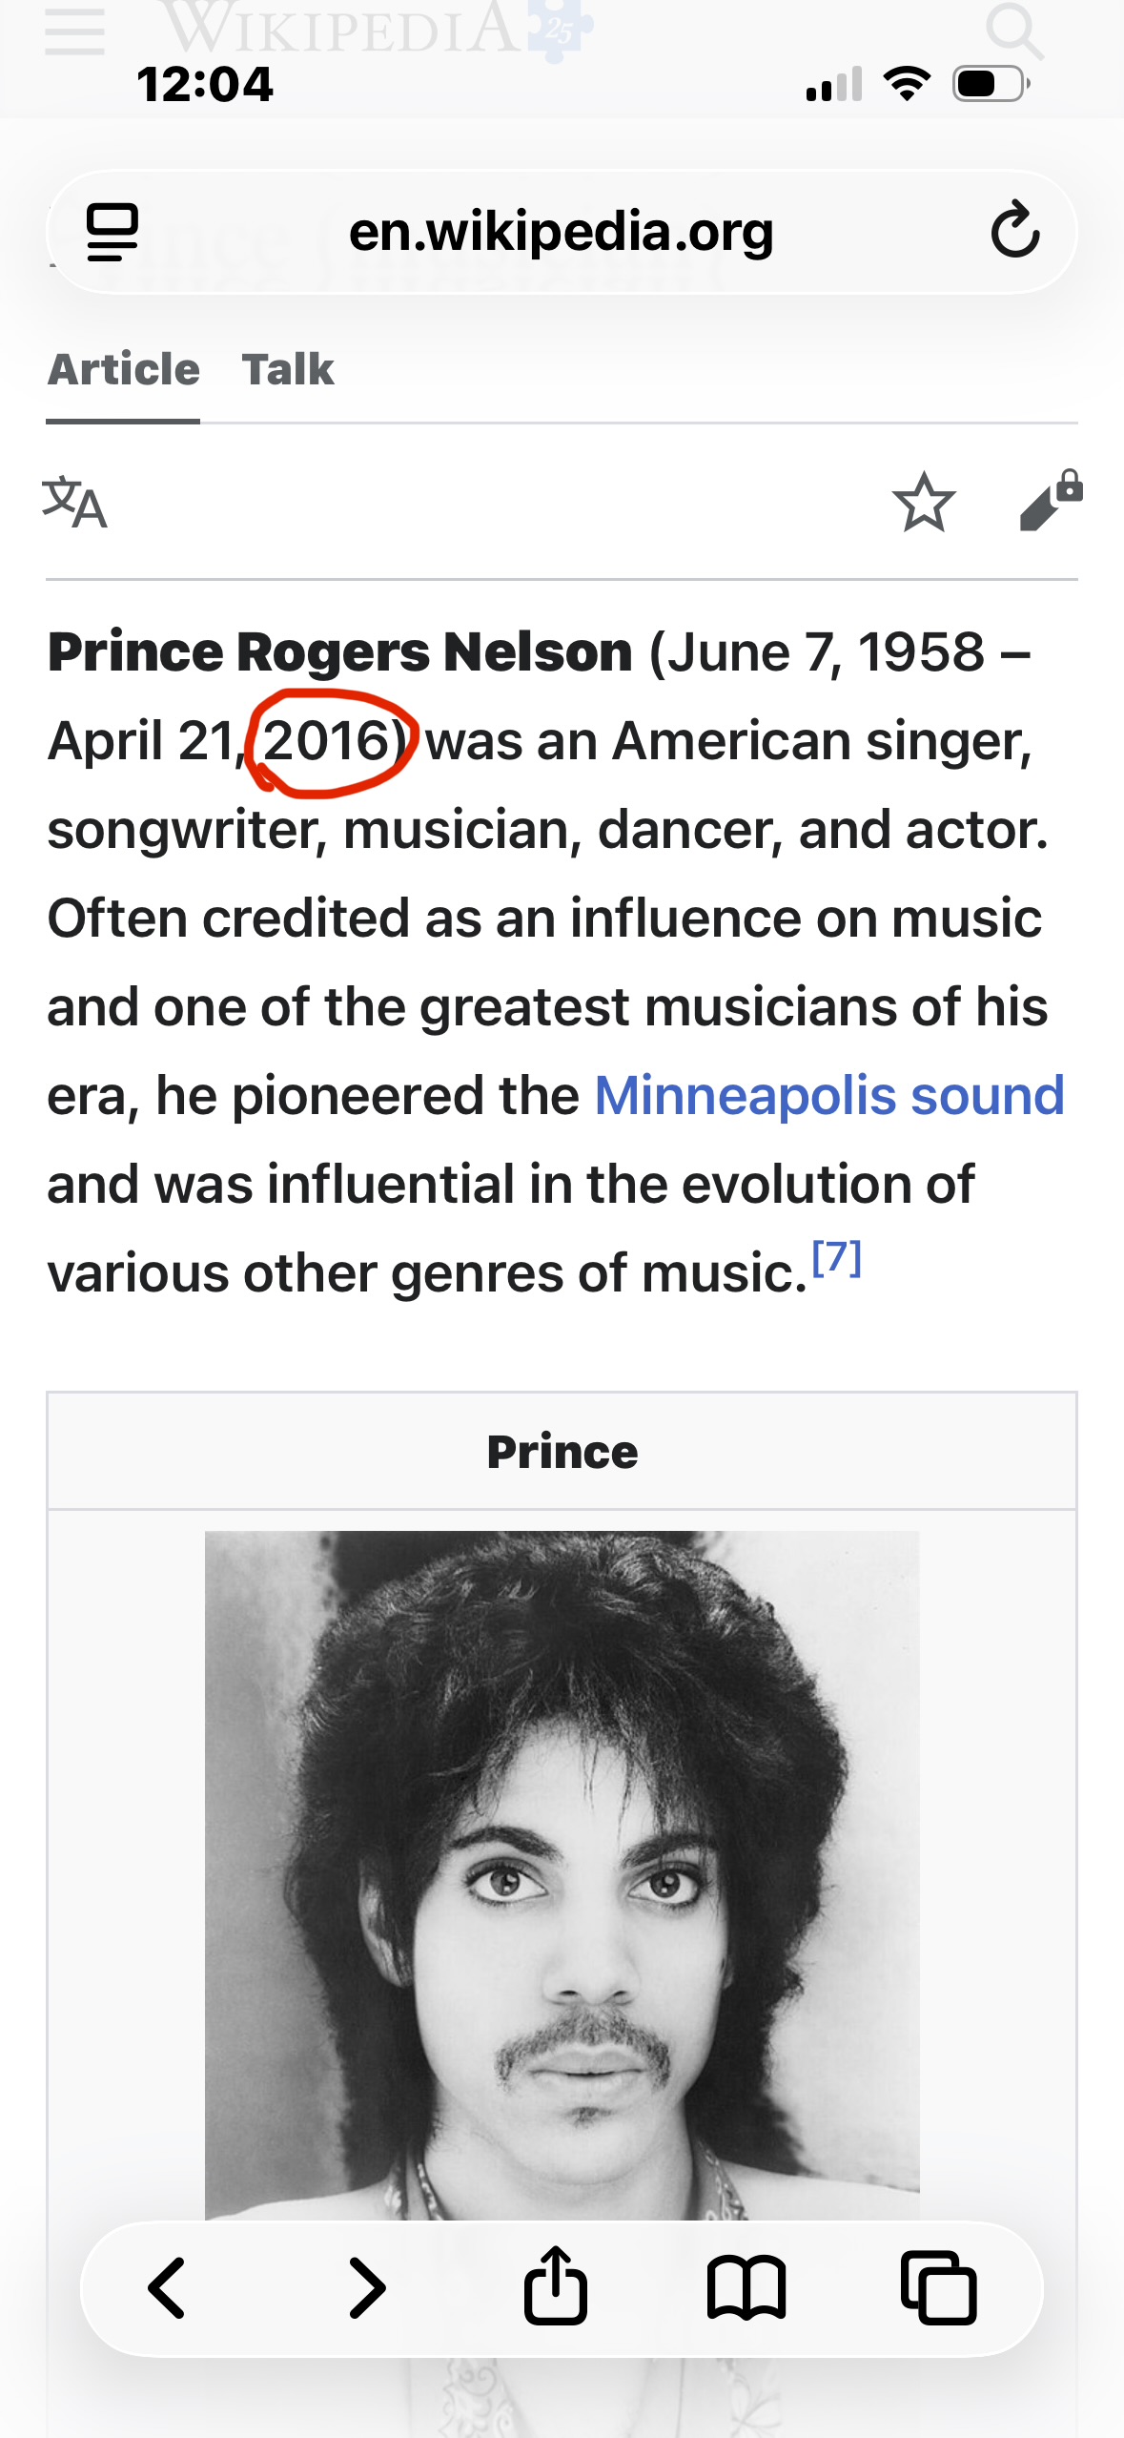The width and height of the screenshot is (1124, 2438).
Task: Tap the circled year 2016
Action: (327, 741)
